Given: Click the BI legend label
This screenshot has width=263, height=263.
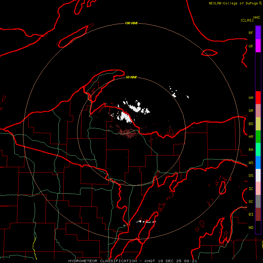Looking at the screenshot, I should point(251,214).
